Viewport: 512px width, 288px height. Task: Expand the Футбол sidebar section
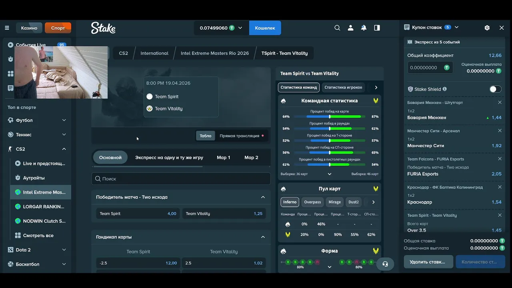[x=64, y=120]
